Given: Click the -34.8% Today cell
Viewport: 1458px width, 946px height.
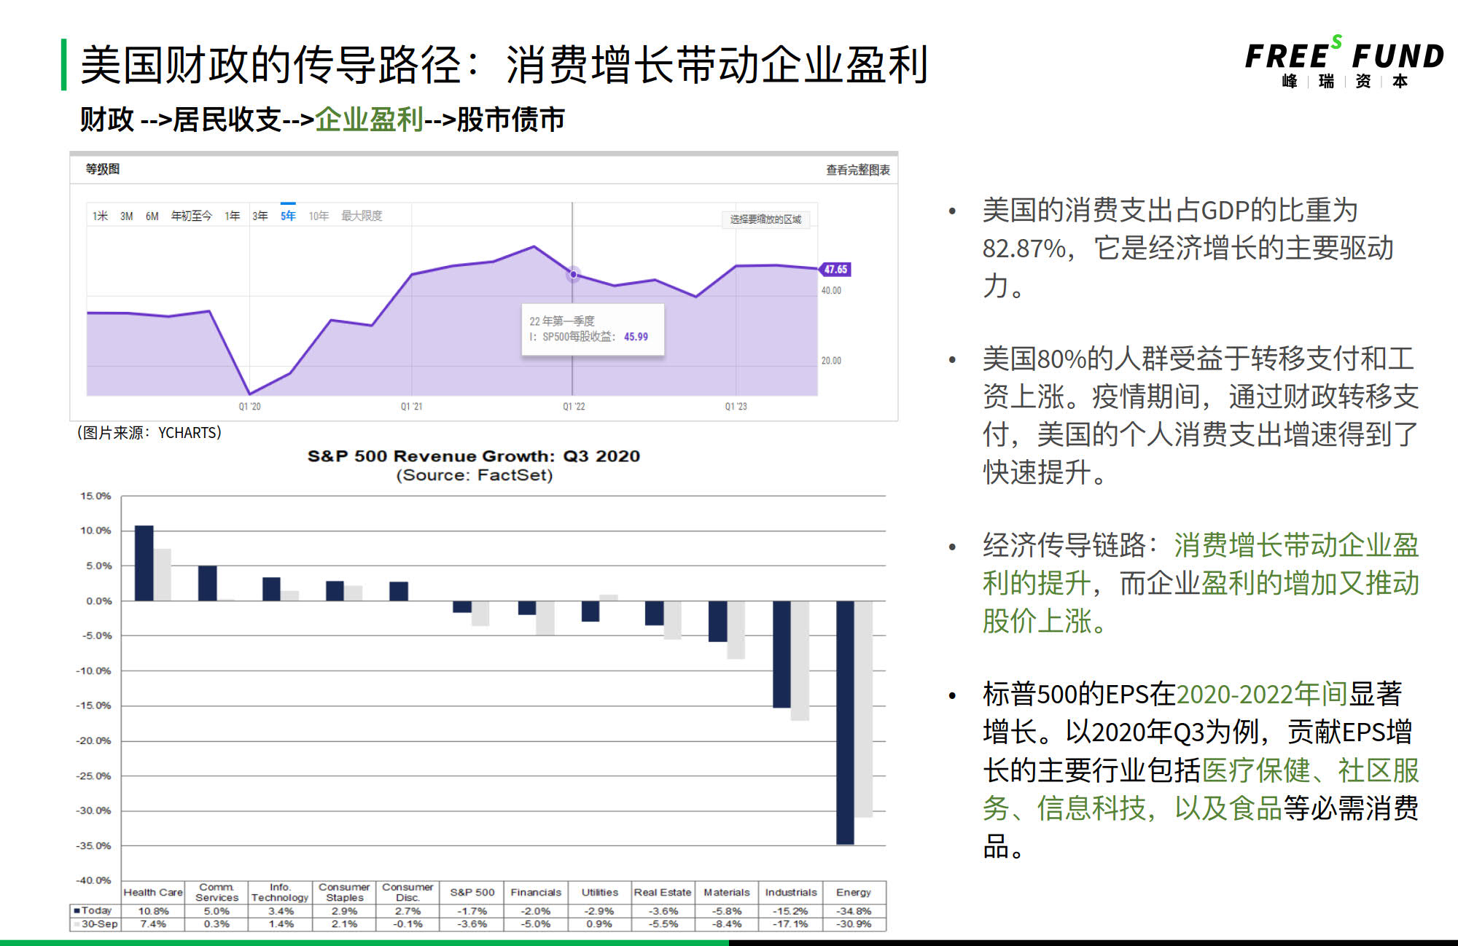Looking at the screenshot, I should click(x=854, y=911).
